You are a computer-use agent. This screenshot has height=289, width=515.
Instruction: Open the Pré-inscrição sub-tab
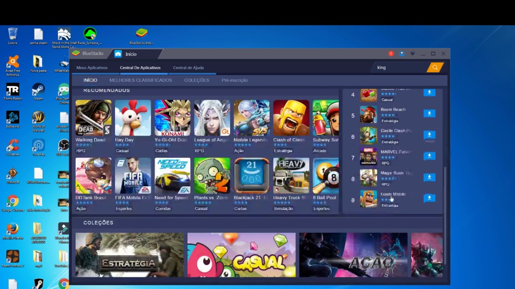(235, 80)
